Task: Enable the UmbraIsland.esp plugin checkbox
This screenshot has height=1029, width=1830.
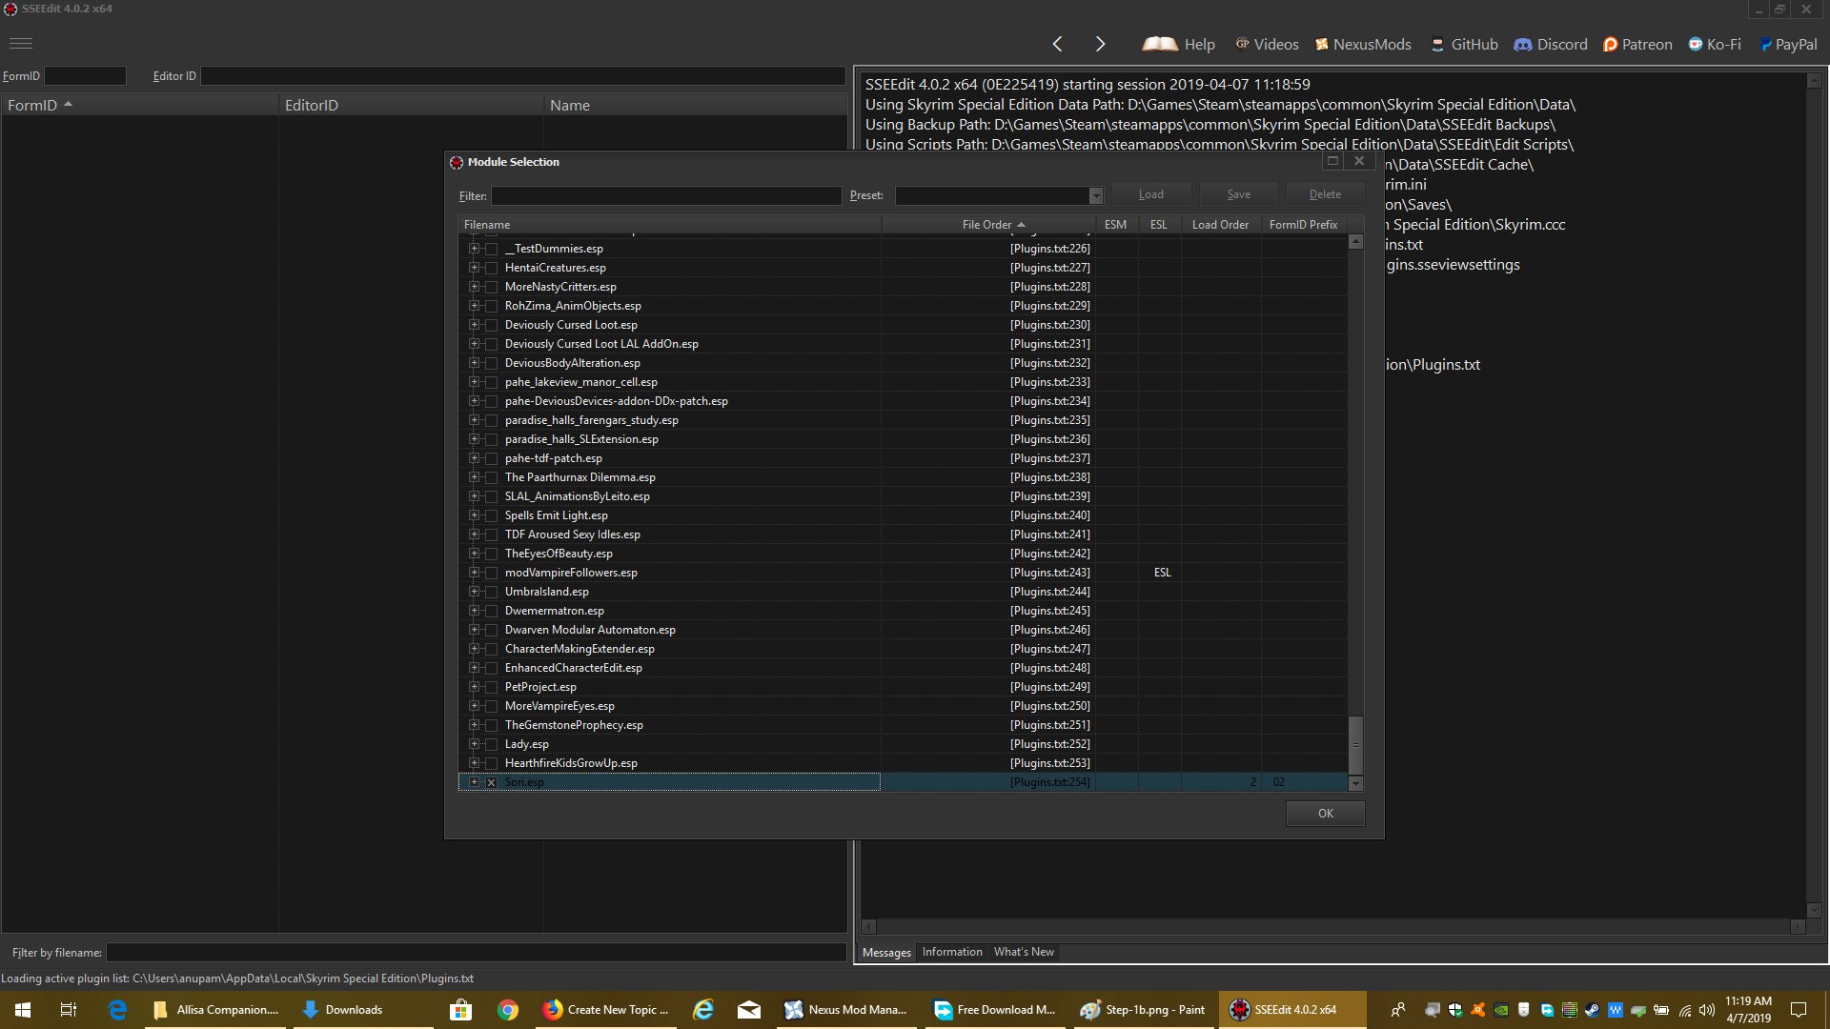Action: point(492,592)
